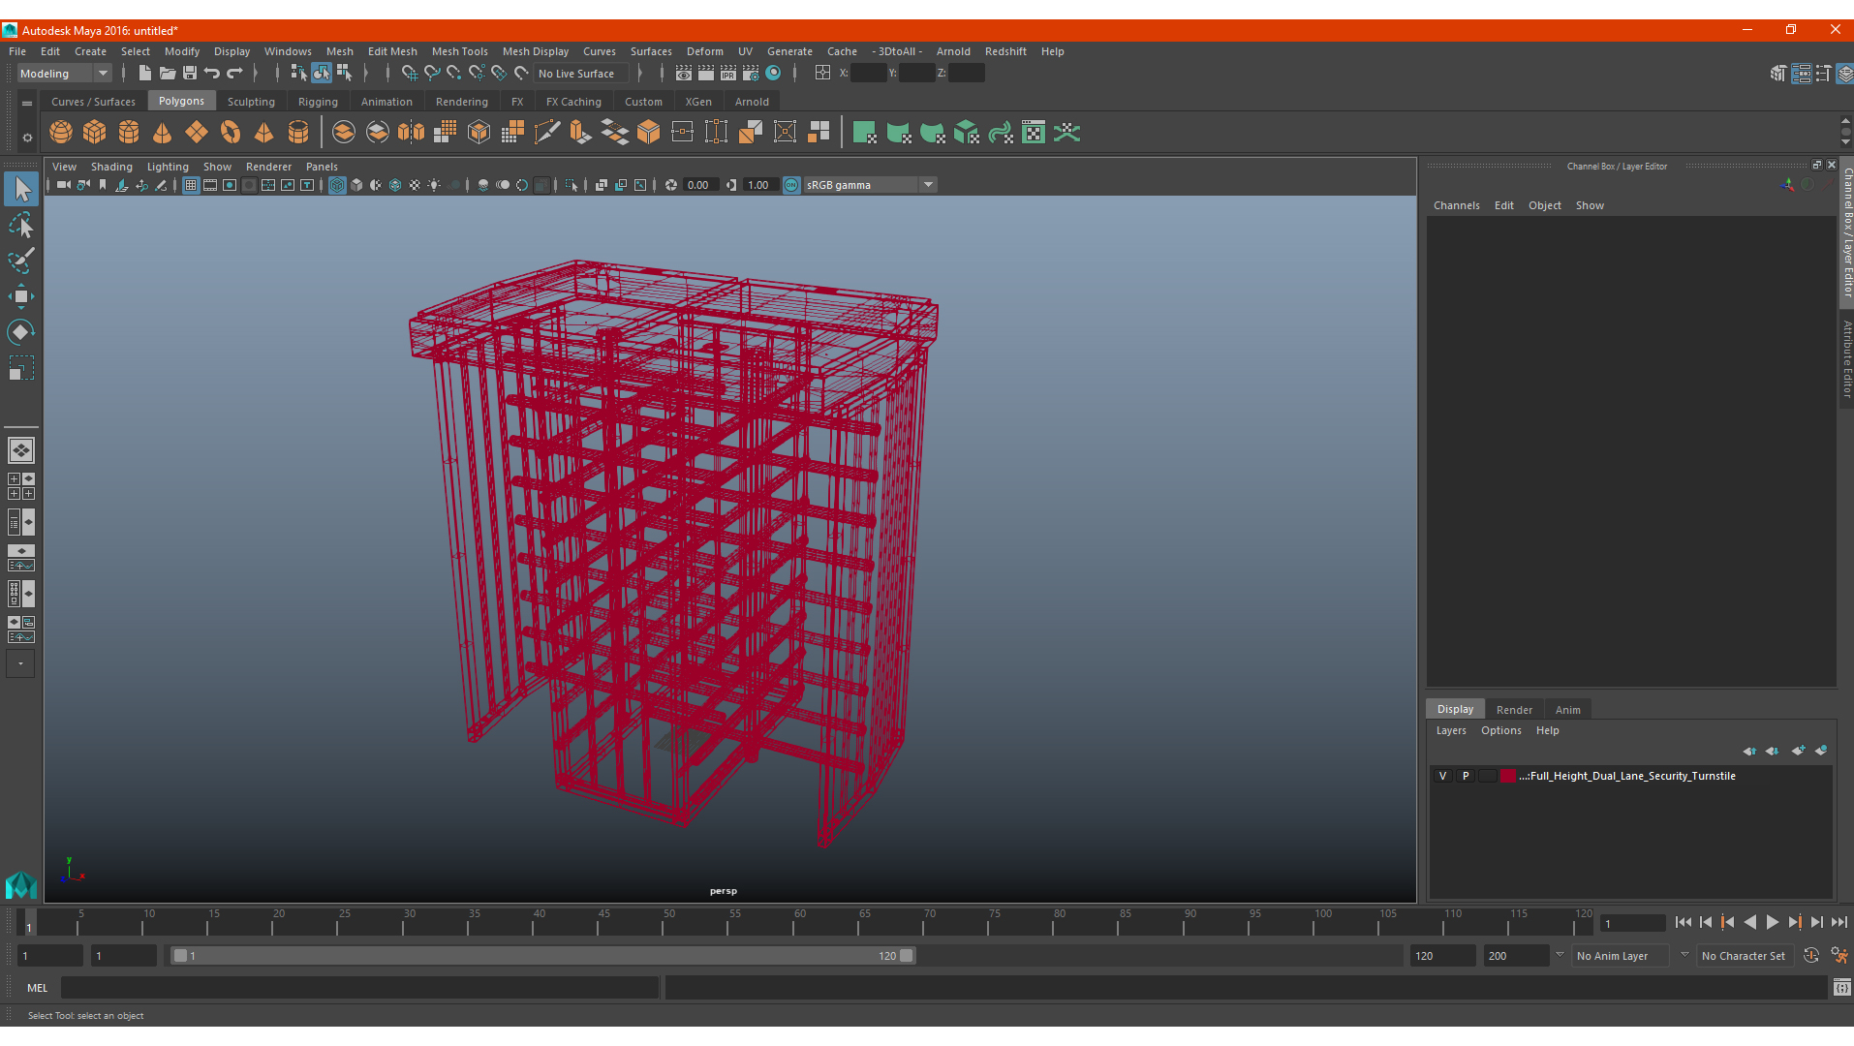Activate the Scale tool
Image resolution: width=1854 pixels, height=1046 pixels.
[21, 368]
